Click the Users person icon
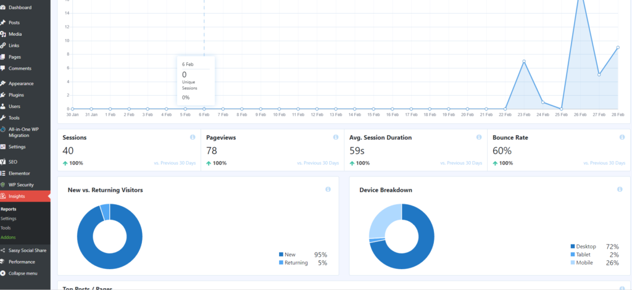This screenshot has width=632, height=290. (x=3, y=106)
